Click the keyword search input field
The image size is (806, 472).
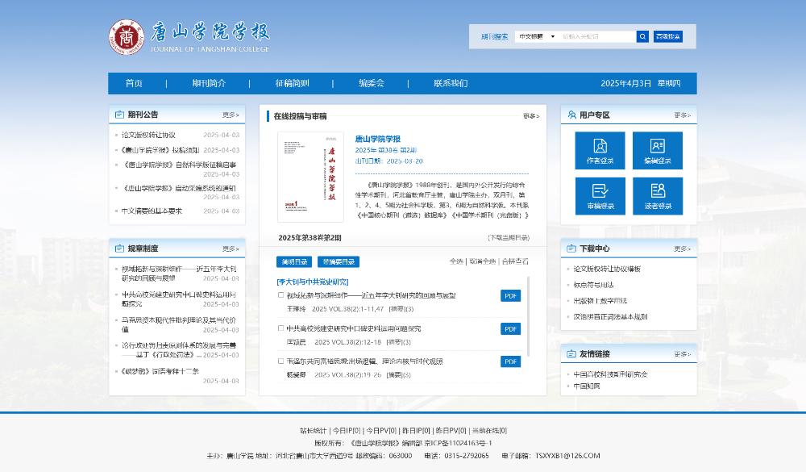click(596, 36)
